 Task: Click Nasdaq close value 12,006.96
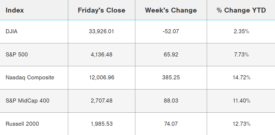(101, 77)
